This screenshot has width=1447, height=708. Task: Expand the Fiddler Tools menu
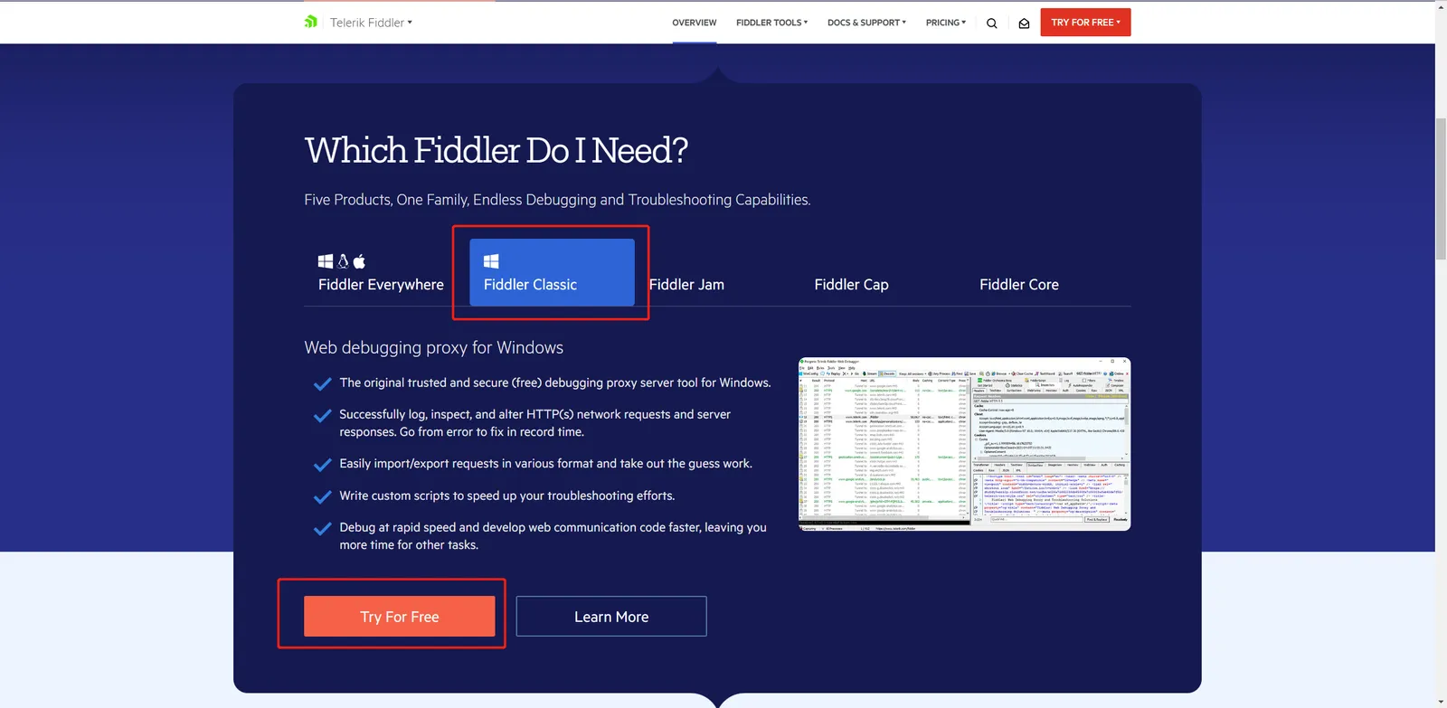[x=771, y=23]
